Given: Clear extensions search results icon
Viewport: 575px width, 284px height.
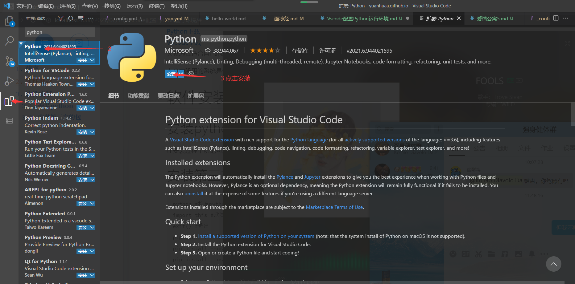Looking at the screenshot, I should 81,18.
